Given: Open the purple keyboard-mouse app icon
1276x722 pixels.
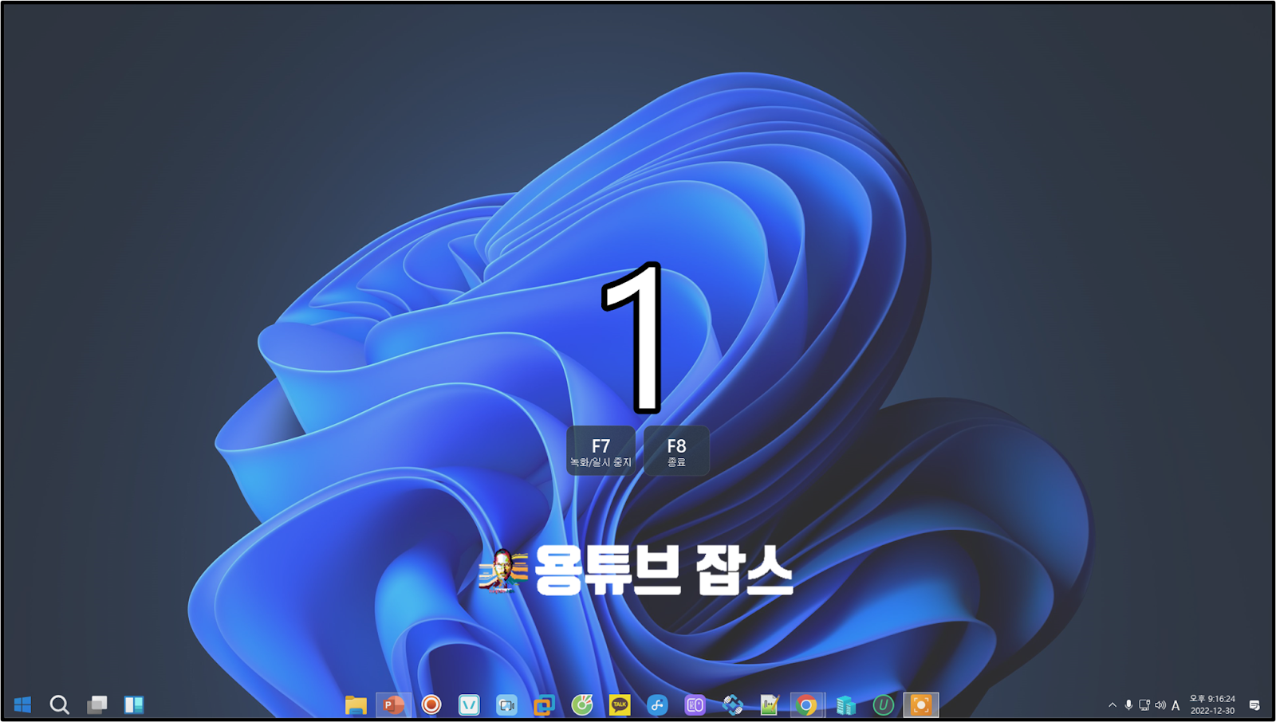Looking at the screenshot, I should [x=695, y=704].
